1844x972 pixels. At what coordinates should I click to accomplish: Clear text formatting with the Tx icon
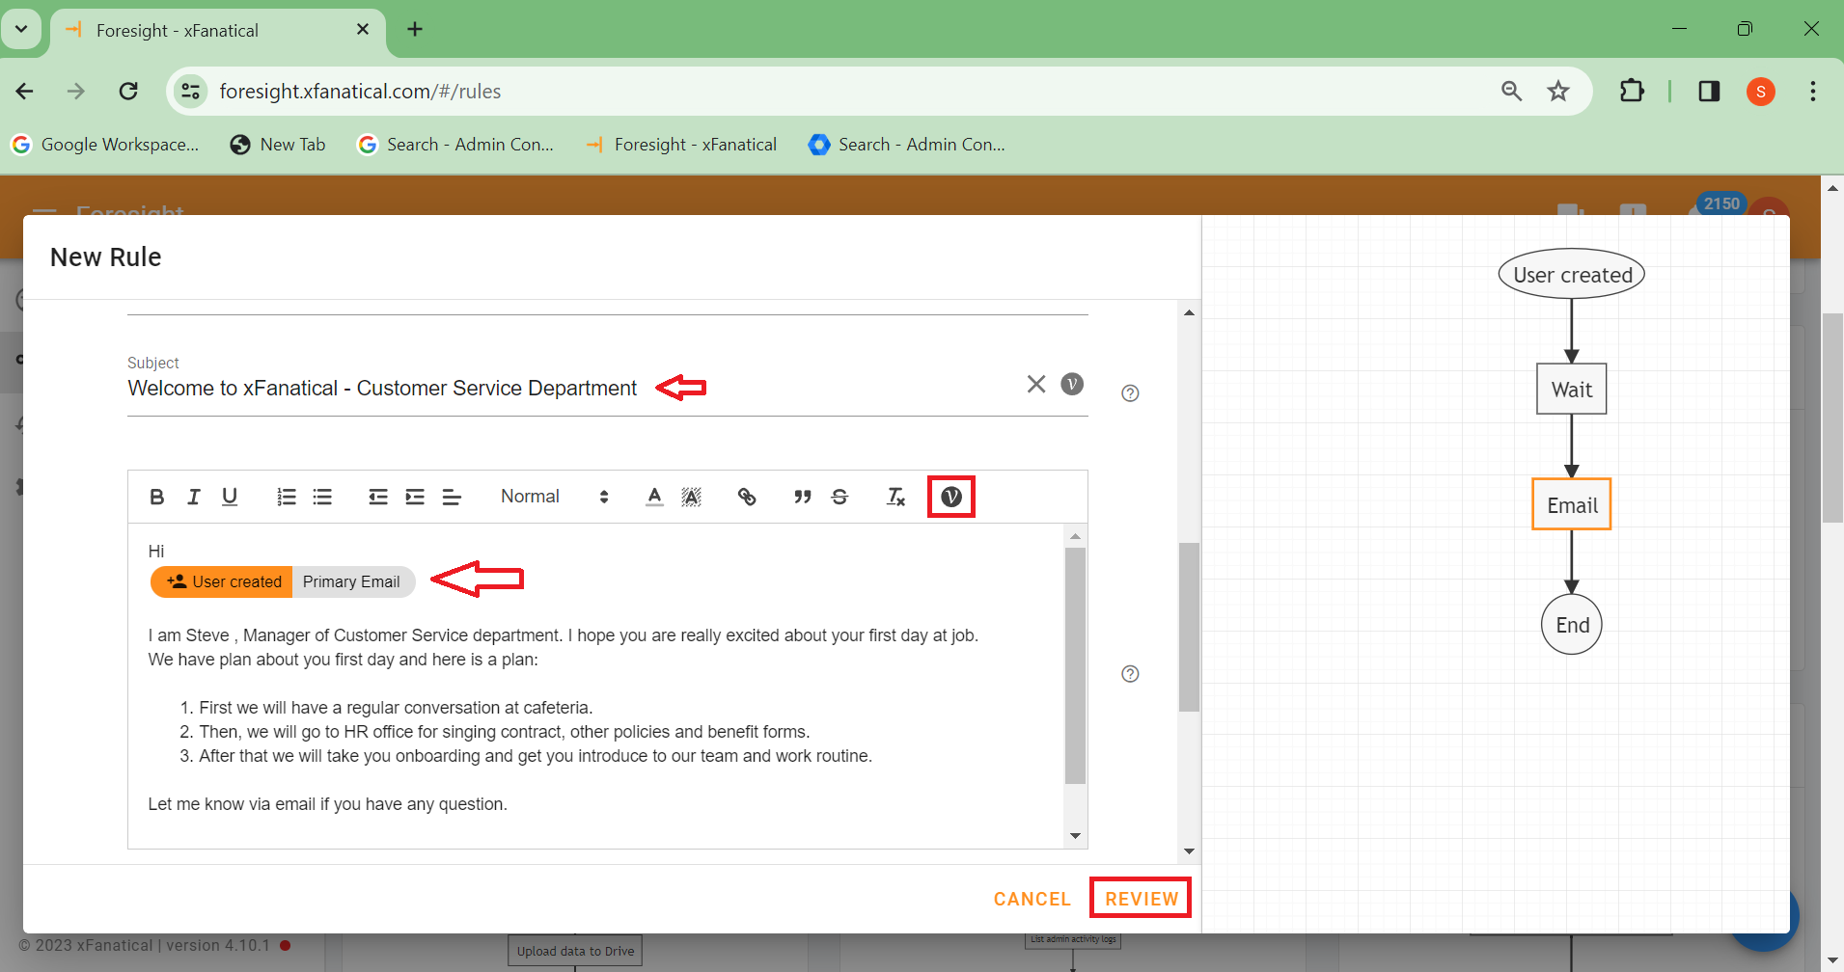895,496
